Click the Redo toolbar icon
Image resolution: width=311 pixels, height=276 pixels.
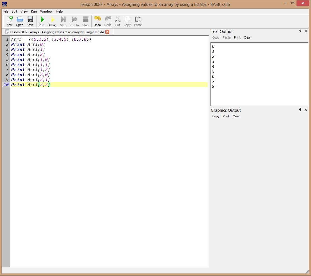(x=108, y=21)
